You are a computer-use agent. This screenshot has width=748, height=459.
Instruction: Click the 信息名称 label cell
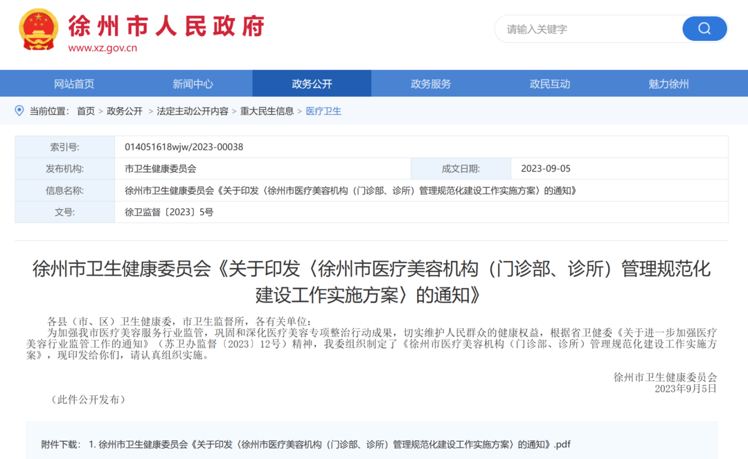point(65,190)
